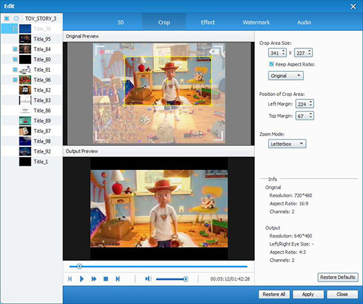Click the crop height field showing 227
The width and height of the screenshot is (363, 304).
(x=301, y=53)
